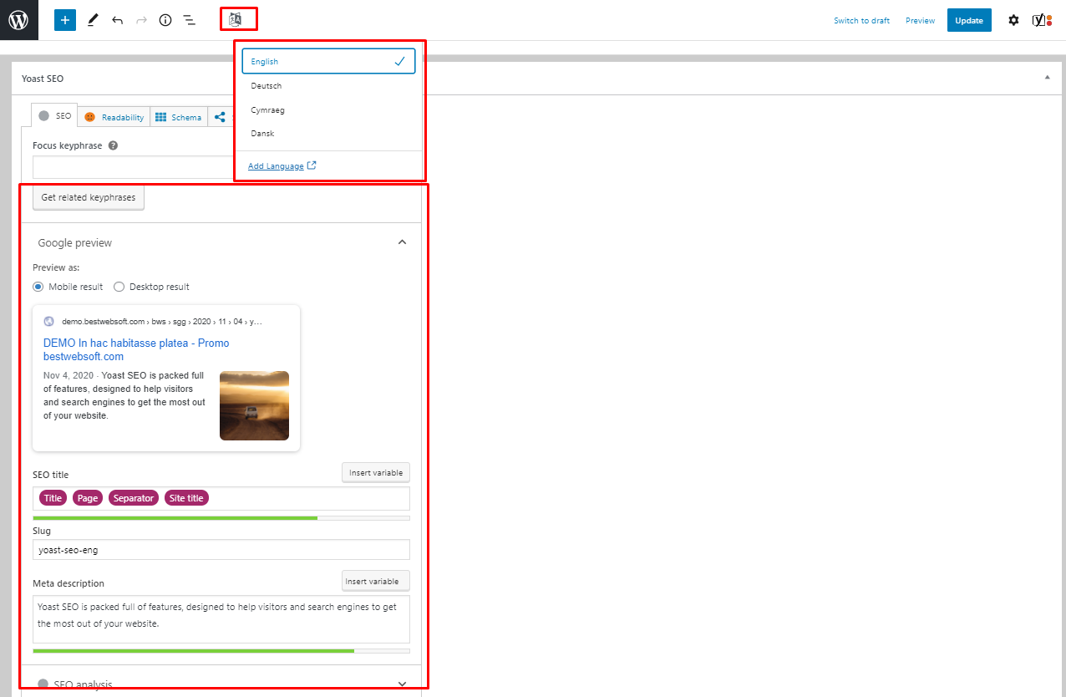Switch to the Readability tab
The image size is (1066, 697).
pos(114,117)
